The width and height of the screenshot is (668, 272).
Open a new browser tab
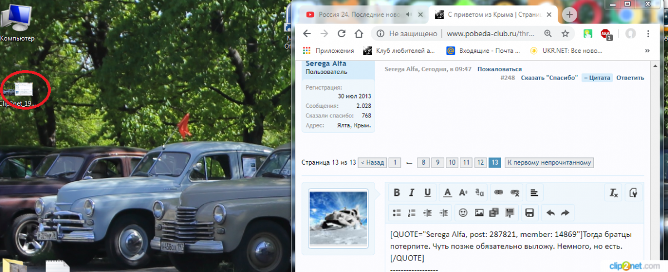[x=571, y=15]
